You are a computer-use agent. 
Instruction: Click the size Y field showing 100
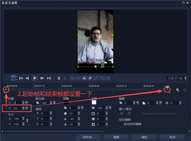tap(17, 124)
